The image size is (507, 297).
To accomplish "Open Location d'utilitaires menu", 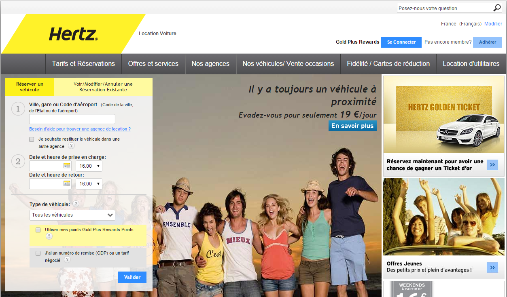I will pos(471,64).
